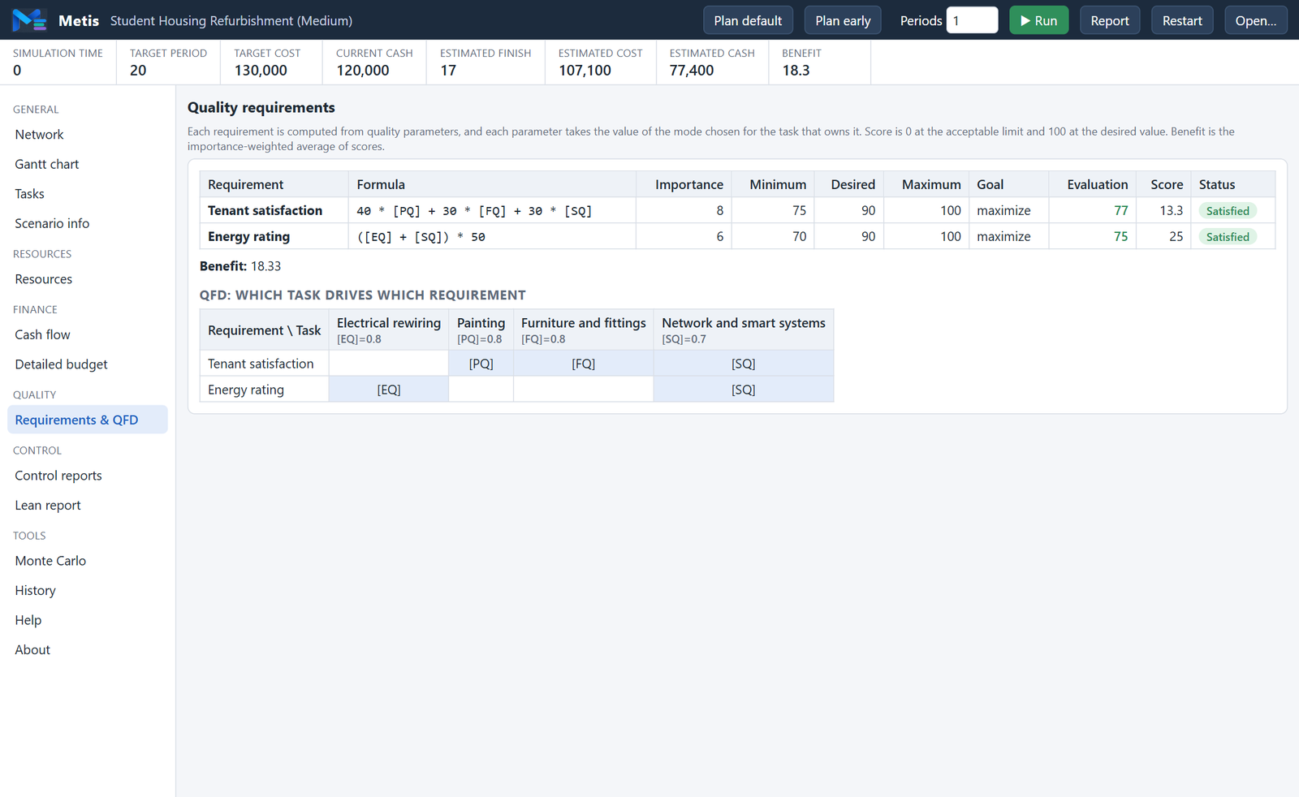Go to Tasks in sidebar
This screenshot has height=797, width=1299.
(x=88, y=194)
